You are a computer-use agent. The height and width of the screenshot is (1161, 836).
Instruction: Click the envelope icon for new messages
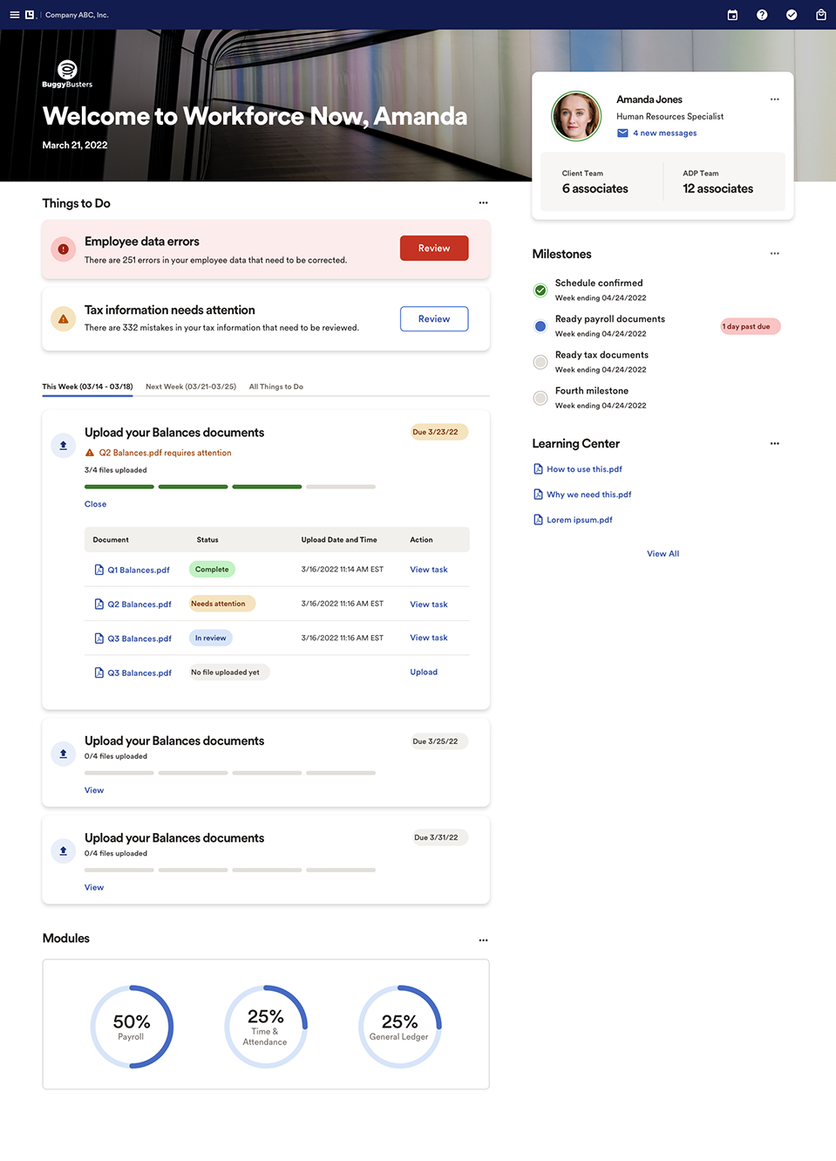click(x=622, y=133)
